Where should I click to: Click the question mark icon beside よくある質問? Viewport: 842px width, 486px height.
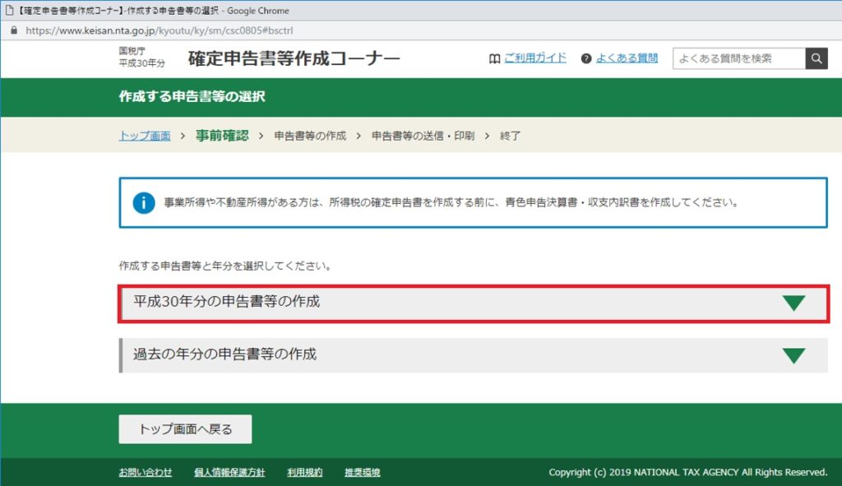(x=586, y=58)
